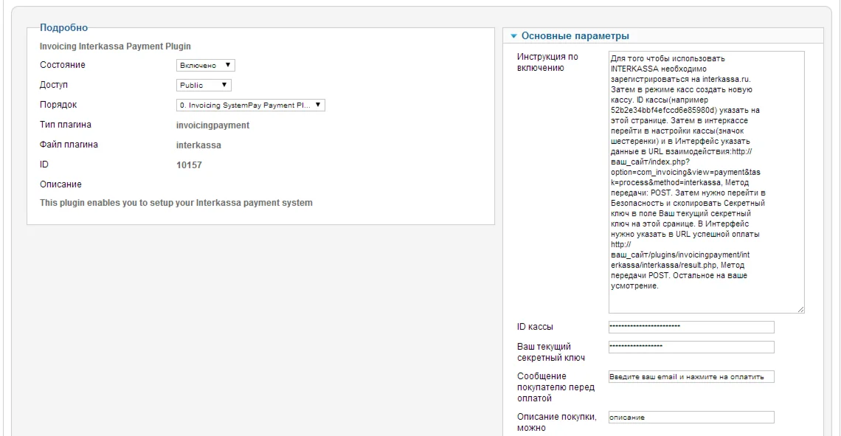841x436 pixels.
Task: Click inside the Инструкция по включению textarea
Action: coord(705,181)
